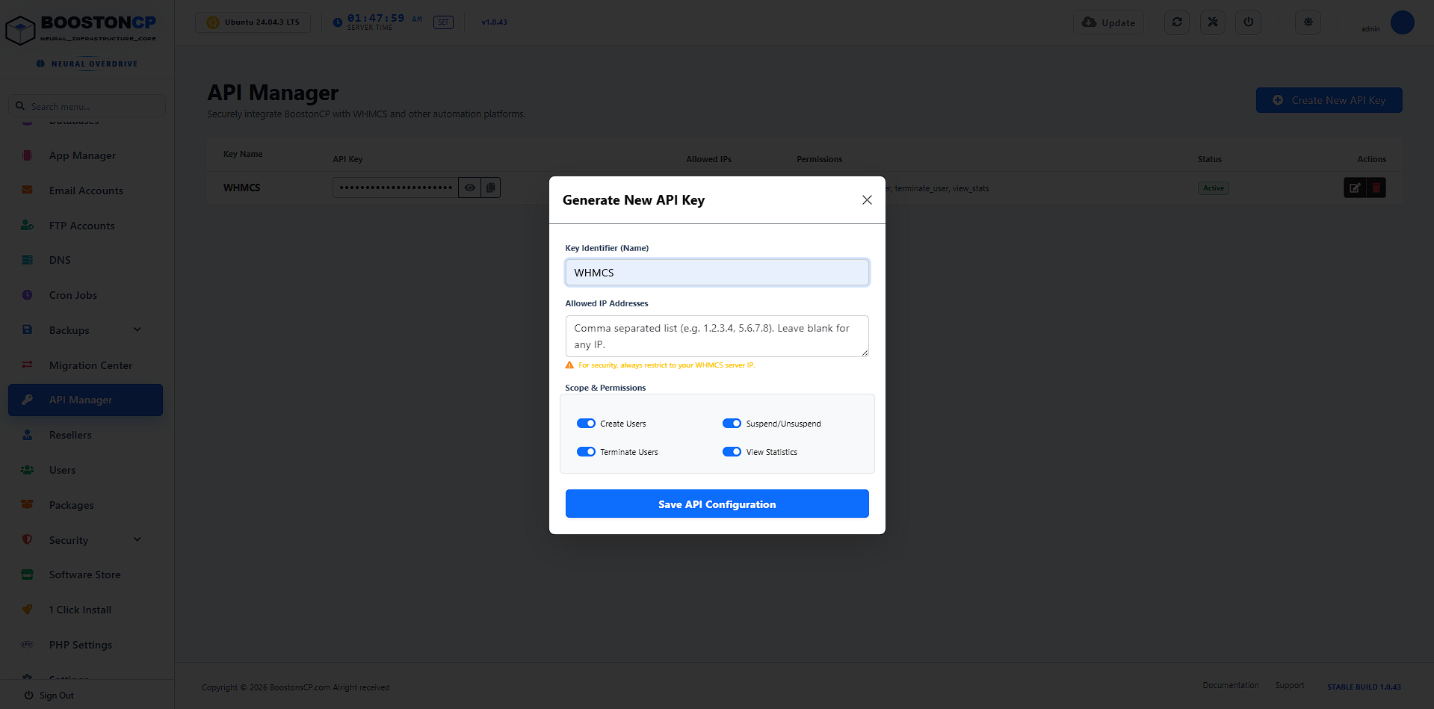Focus the Key Identifier name field
Viewport: 1434px width, 709px height.
pos(717,273)
